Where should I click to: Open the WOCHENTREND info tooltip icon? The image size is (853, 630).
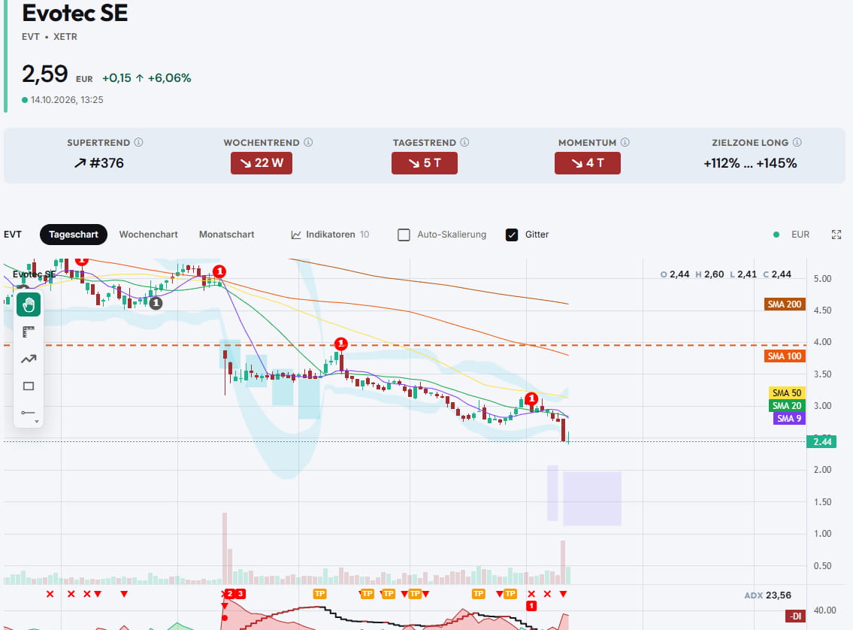(x=308, y=142)
